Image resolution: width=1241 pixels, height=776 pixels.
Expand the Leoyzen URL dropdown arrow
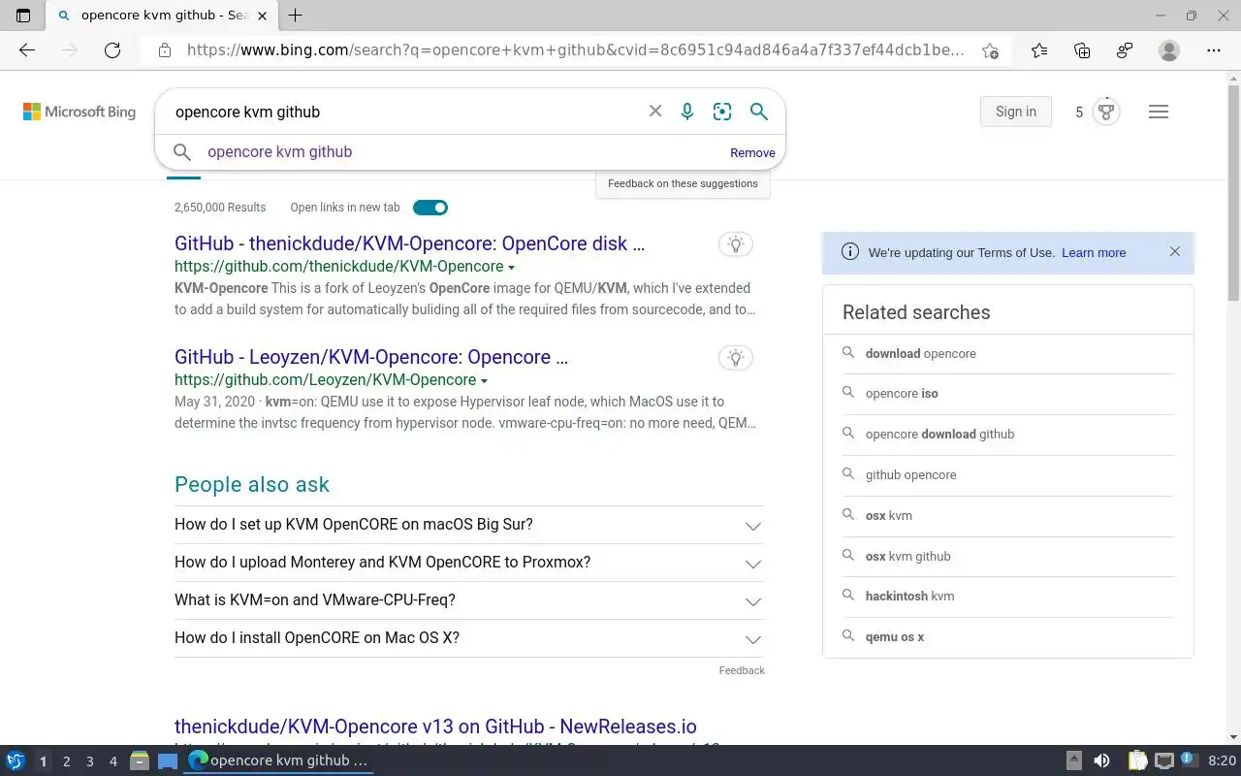click(x=484, y=380)
